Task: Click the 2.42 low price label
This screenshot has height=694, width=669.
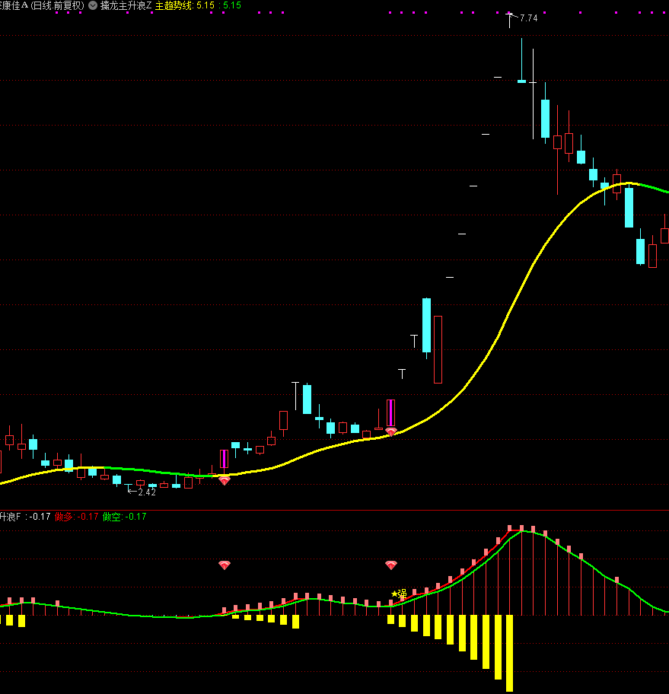Action: (146, 492)
